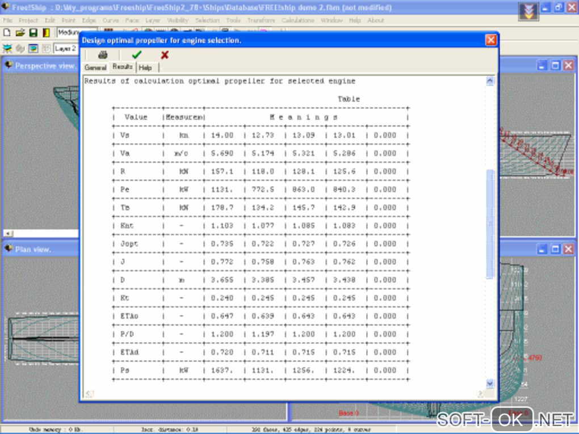The width and height of the screenshot is (579, 434).
Task: Open the Visibility menu
Action: tap(178, 20)
